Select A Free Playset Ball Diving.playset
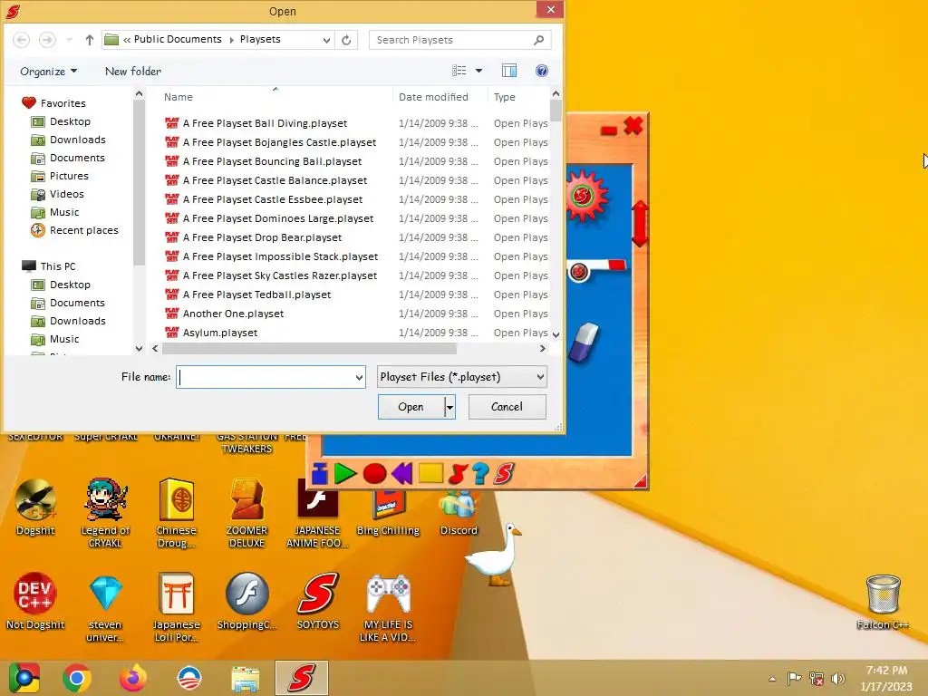 265,123
